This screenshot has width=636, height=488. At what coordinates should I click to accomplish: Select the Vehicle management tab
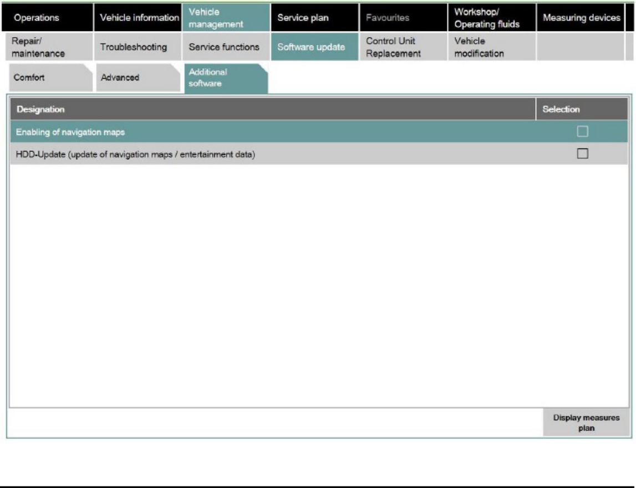point(226,17)
